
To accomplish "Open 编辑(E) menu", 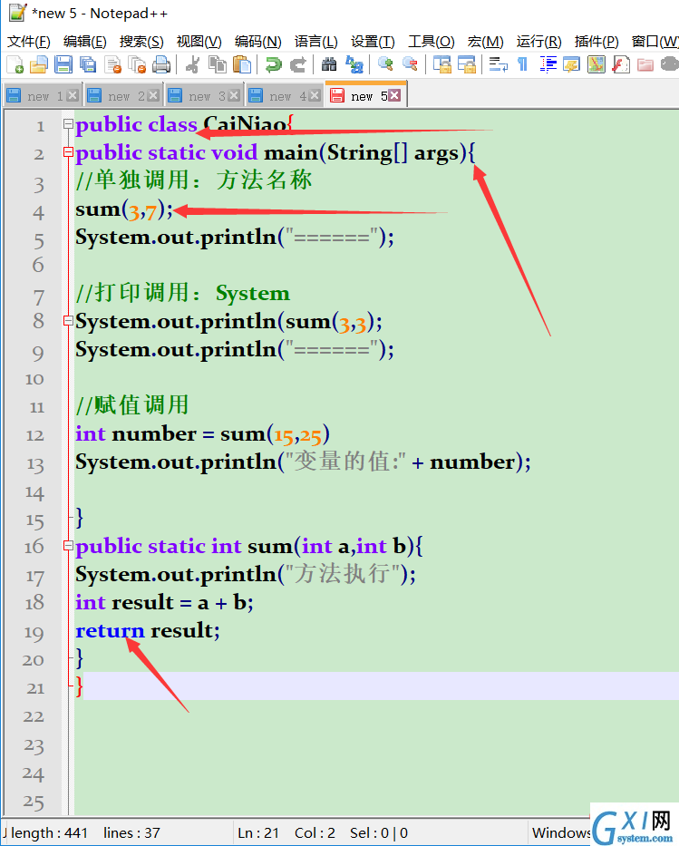I will pos(84,42).
